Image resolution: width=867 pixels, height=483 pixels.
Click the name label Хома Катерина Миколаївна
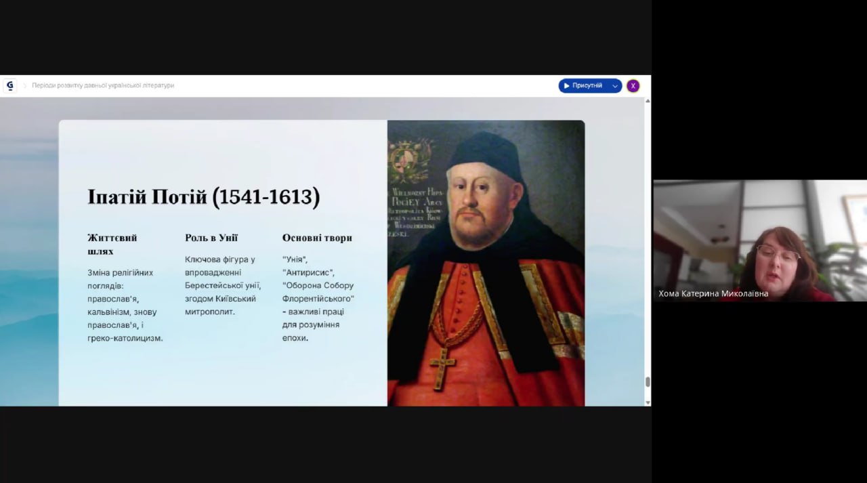[x=713, y=294]
